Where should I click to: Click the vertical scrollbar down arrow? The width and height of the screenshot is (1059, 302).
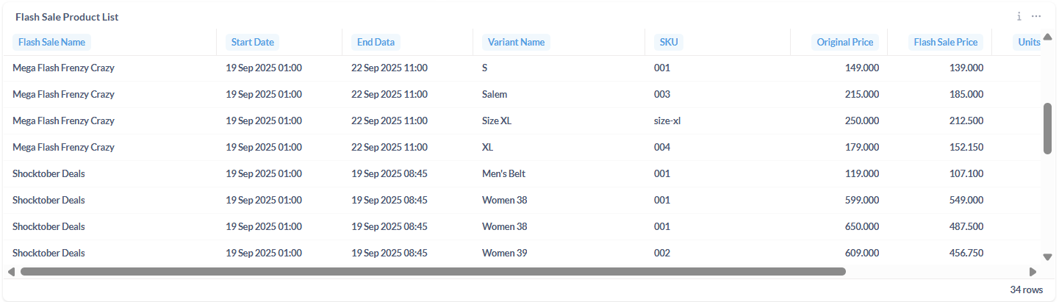(1048, 257)
